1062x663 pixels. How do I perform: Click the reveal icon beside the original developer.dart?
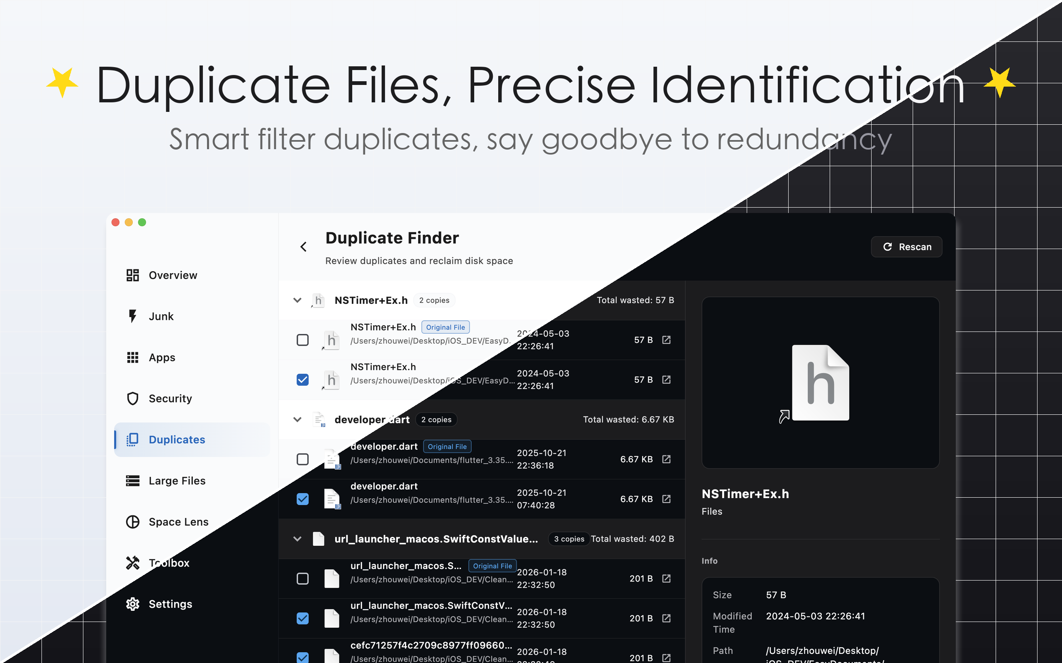point(667,459)
